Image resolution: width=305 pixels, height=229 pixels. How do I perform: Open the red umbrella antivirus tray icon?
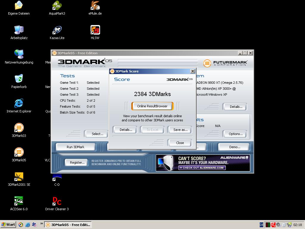pos(273,225)
